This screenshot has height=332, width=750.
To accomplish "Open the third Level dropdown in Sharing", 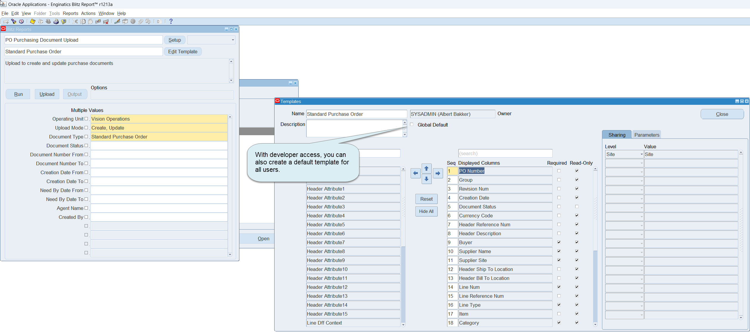I will coord(624,172).
